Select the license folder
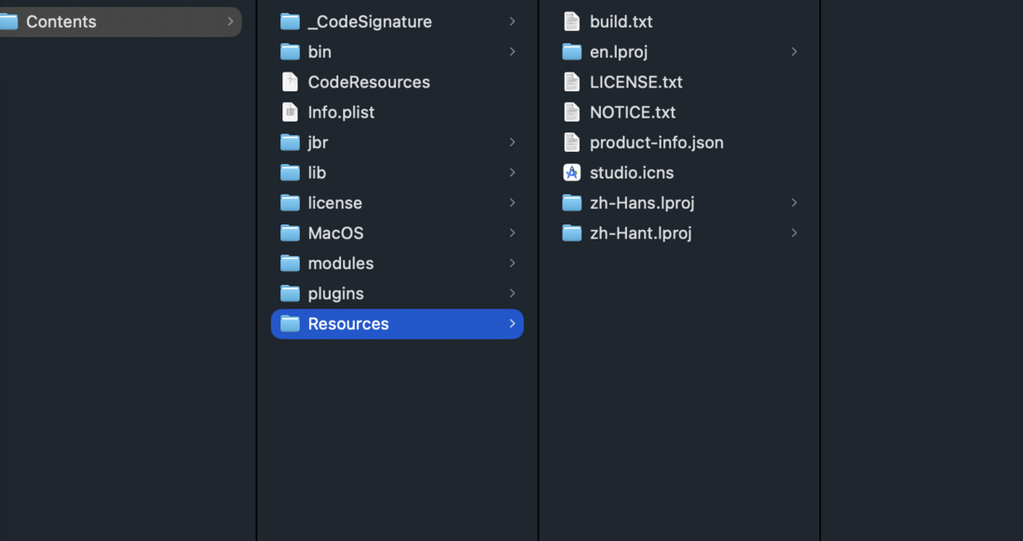This screenshot has width=1023, height=541. coord(334,203)
